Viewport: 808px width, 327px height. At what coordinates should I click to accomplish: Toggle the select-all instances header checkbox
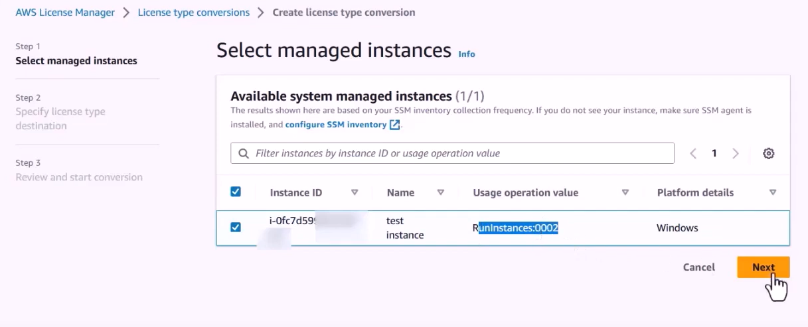tap(236, 192)
